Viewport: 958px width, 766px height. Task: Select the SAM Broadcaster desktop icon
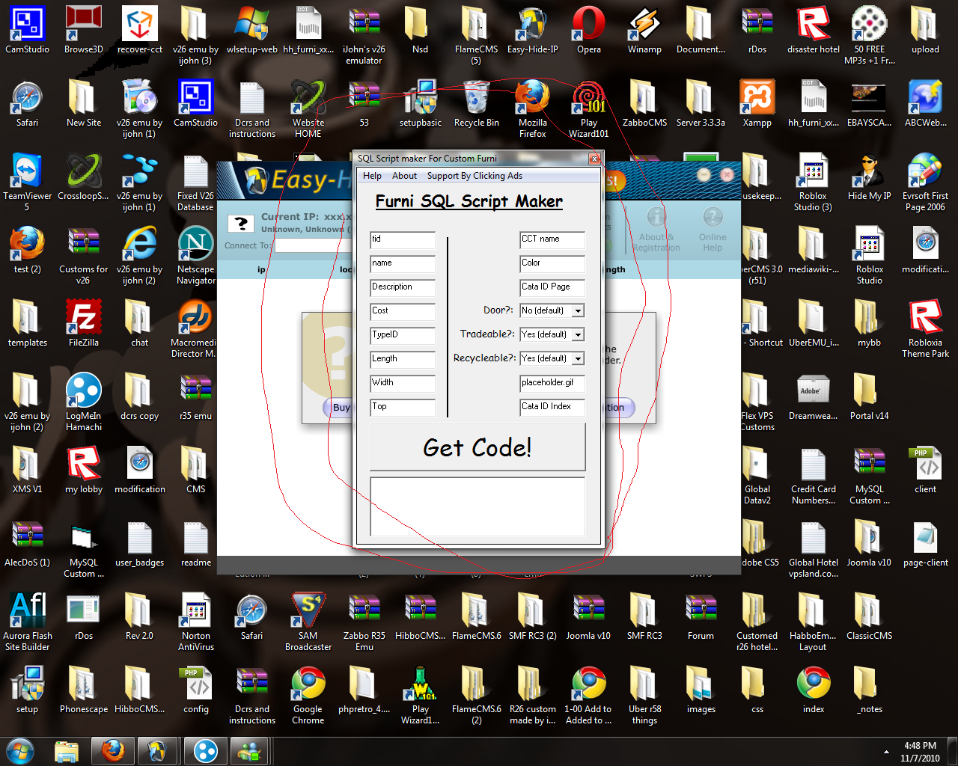pyautogui.click(x=308, y=623)
